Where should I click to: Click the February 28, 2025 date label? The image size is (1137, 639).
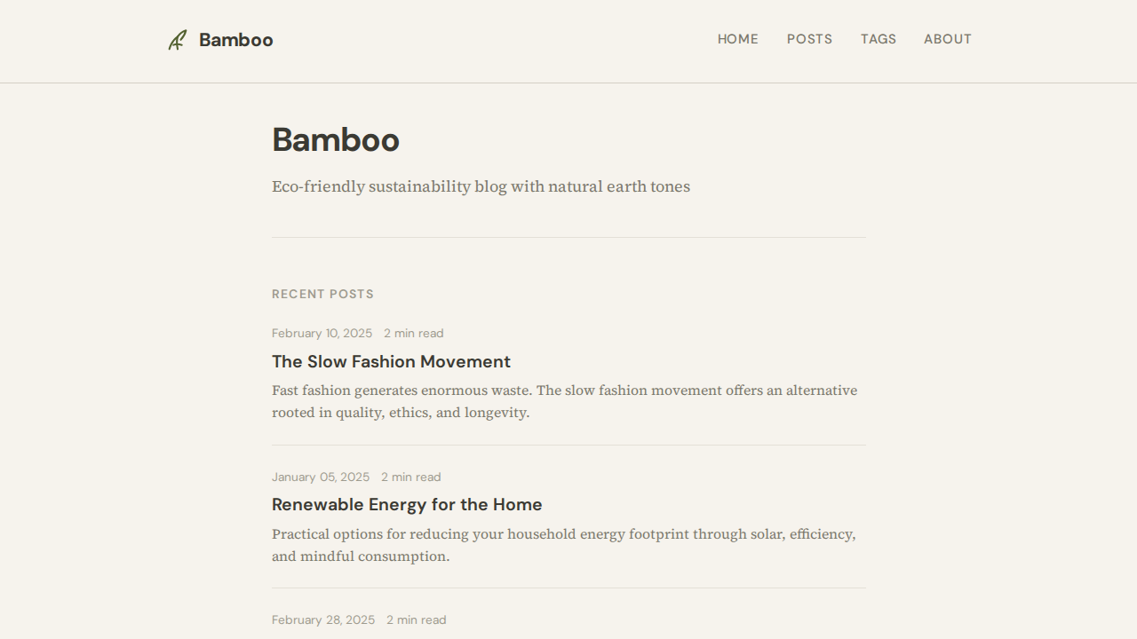pyautogui.click(x=322, y=619)
